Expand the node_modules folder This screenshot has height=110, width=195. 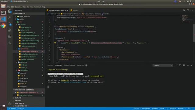tap(16, 16)
